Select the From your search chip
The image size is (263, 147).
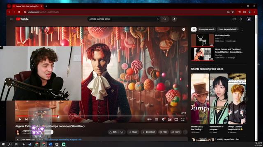point(207,29)
